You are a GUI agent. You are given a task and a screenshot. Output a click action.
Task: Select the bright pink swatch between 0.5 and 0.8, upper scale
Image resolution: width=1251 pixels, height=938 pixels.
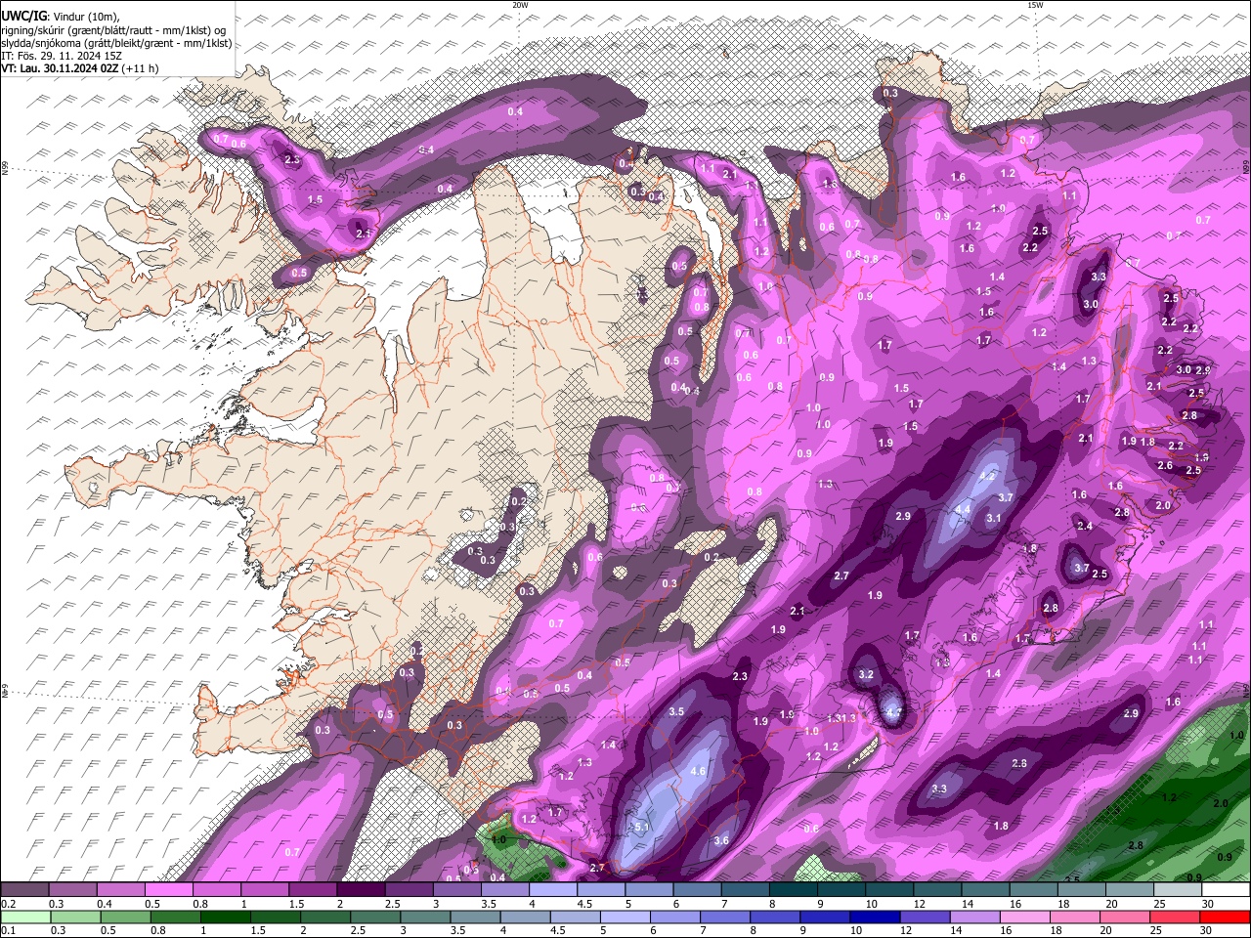click(168, 889)
